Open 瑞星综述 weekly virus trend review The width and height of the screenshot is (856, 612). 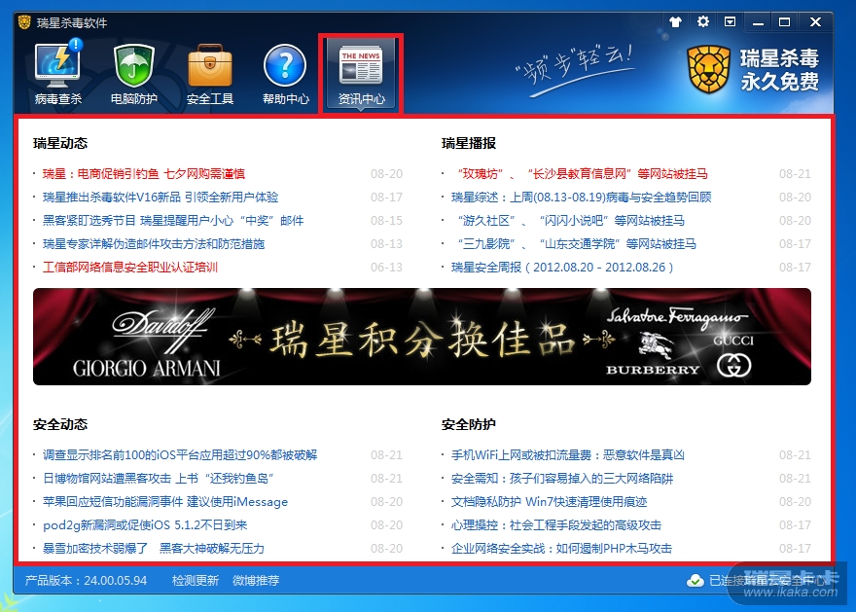click(x=582, y=198)
